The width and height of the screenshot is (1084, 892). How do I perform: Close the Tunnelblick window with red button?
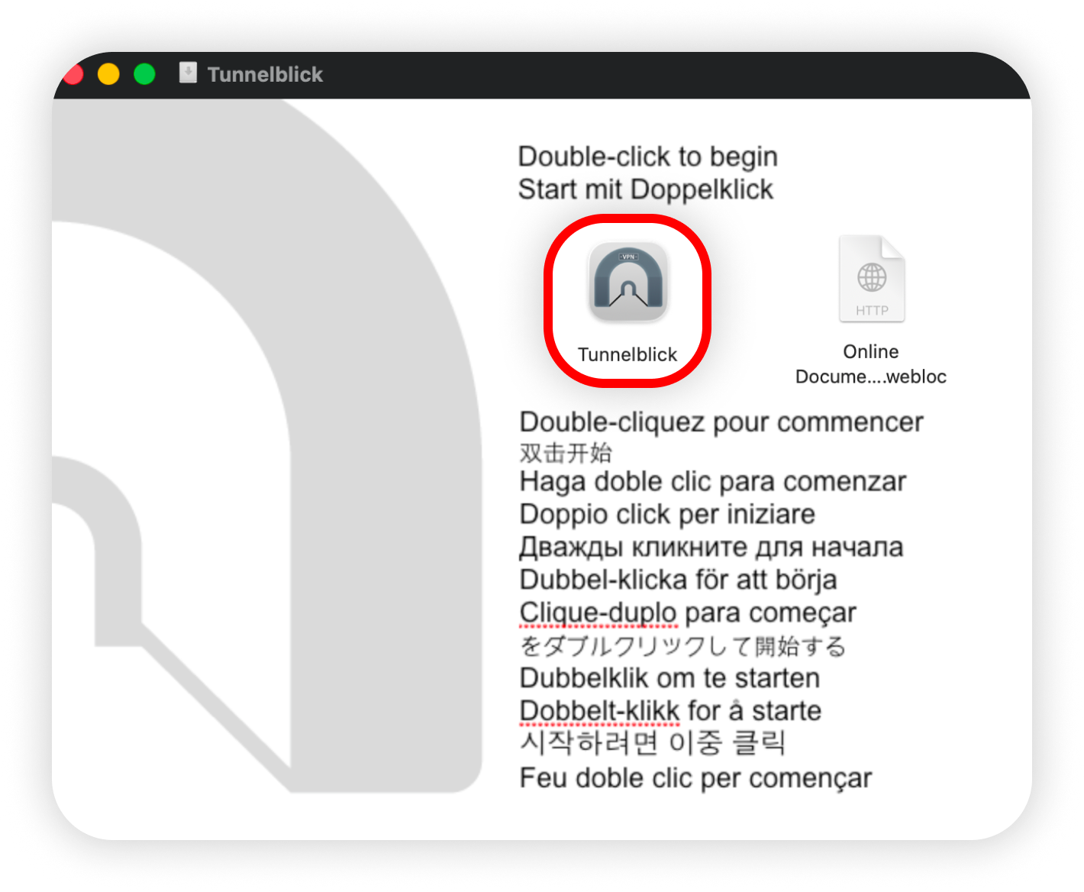[x=73, y=75]
